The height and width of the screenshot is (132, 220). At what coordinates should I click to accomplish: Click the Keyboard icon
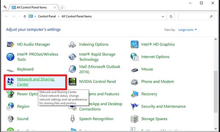[10, 70]
